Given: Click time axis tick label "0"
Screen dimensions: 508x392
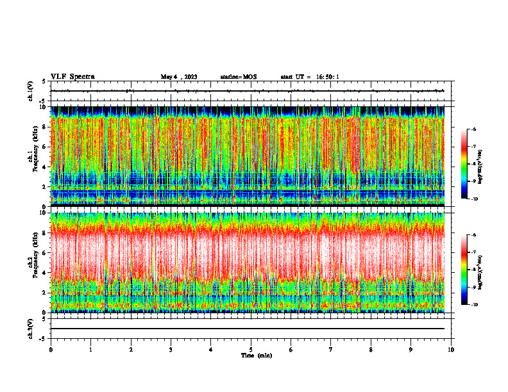Looking at the screenshot, I should (x=51, y=350).
